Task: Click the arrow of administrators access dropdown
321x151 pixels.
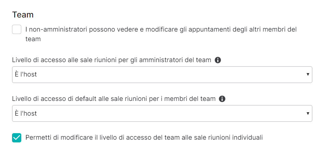Action: click(x=308, y=74)
